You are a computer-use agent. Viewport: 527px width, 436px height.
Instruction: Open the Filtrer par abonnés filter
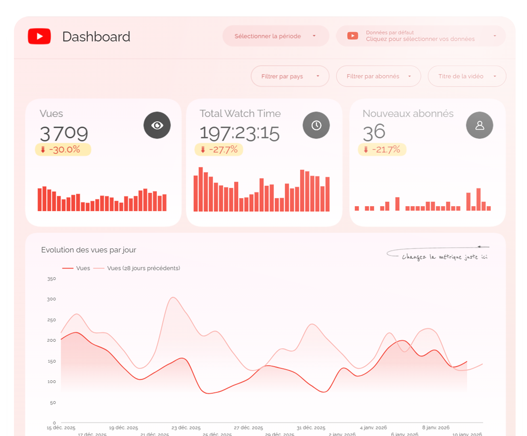[378, 76]
